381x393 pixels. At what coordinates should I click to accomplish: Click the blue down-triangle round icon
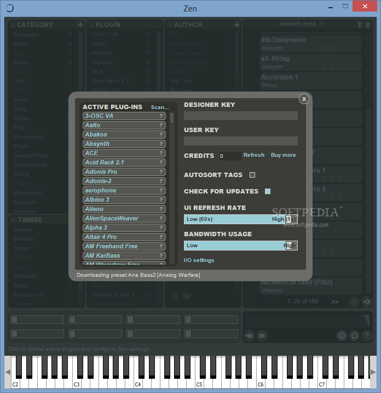coord(342,335)
